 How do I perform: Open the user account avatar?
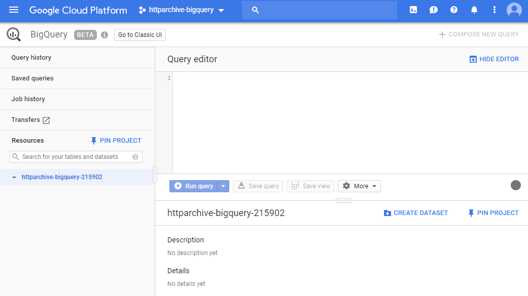point(514,10)
